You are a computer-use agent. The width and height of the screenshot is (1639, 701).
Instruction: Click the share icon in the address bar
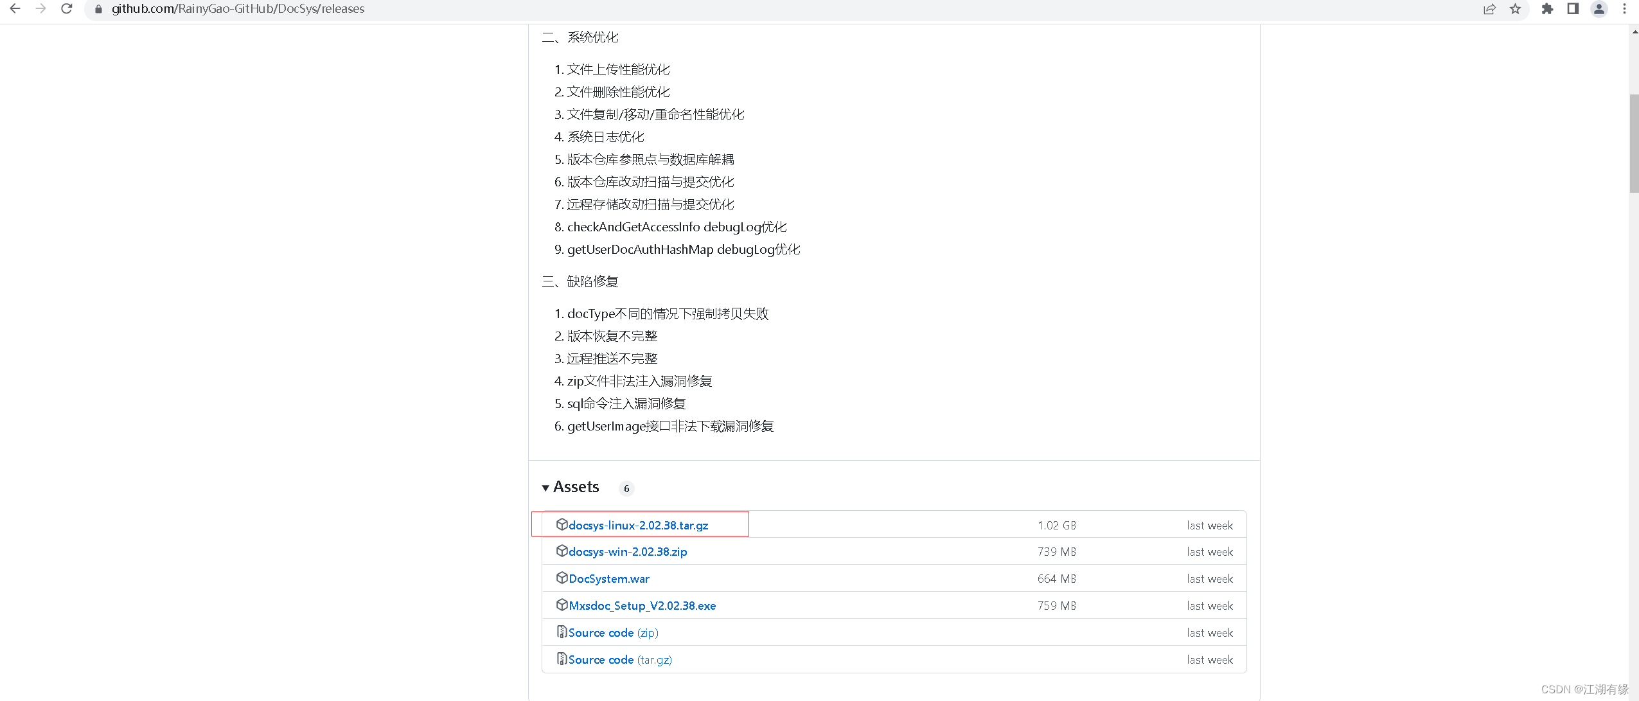pos(1489,9)
